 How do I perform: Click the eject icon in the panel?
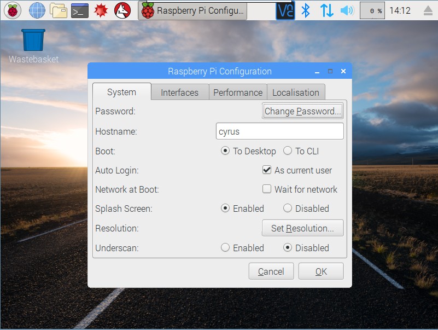tap(428, 10)
